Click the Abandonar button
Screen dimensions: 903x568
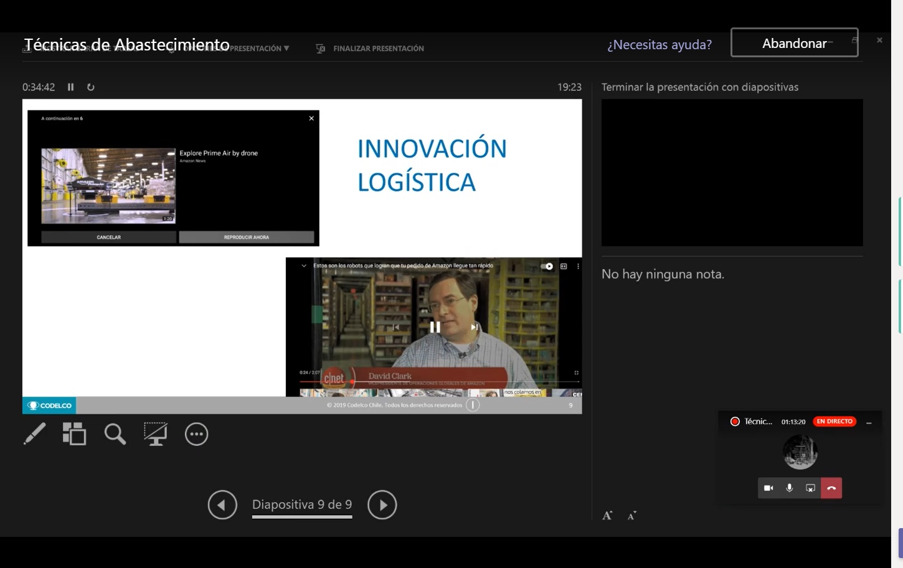click(x=794, y=43)
